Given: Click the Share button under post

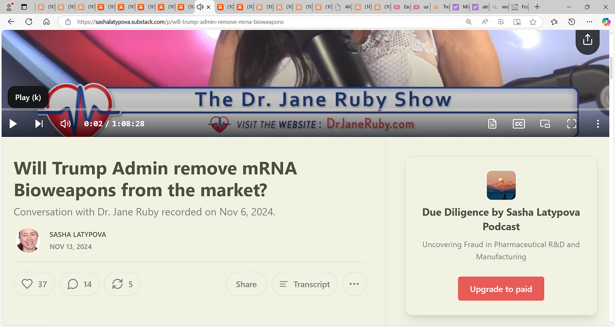Looking at the screenshot, I should pos(246,284).
